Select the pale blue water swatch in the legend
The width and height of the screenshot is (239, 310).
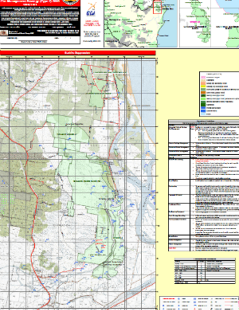pyautogui.click(x=203, y=114)
